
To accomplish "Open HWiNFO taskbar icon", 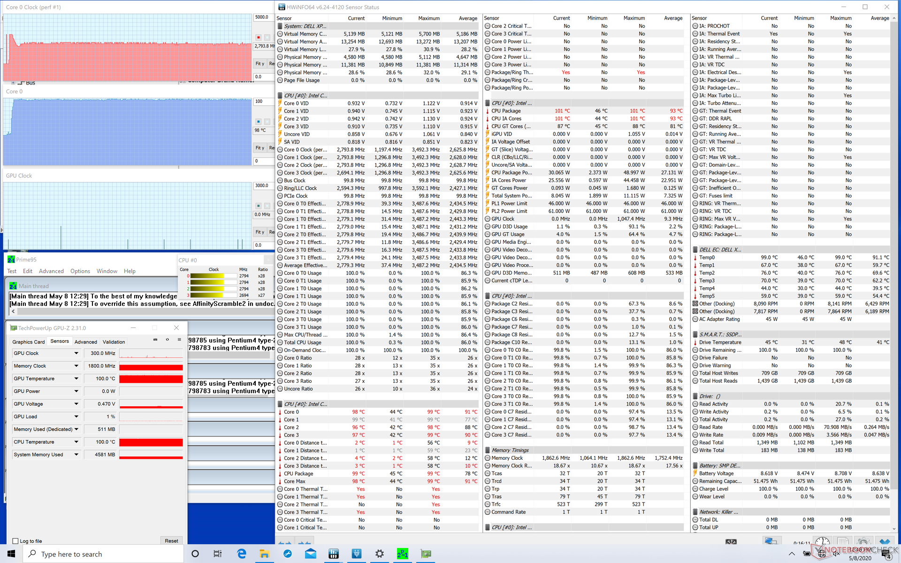I will tap(334, 554).
